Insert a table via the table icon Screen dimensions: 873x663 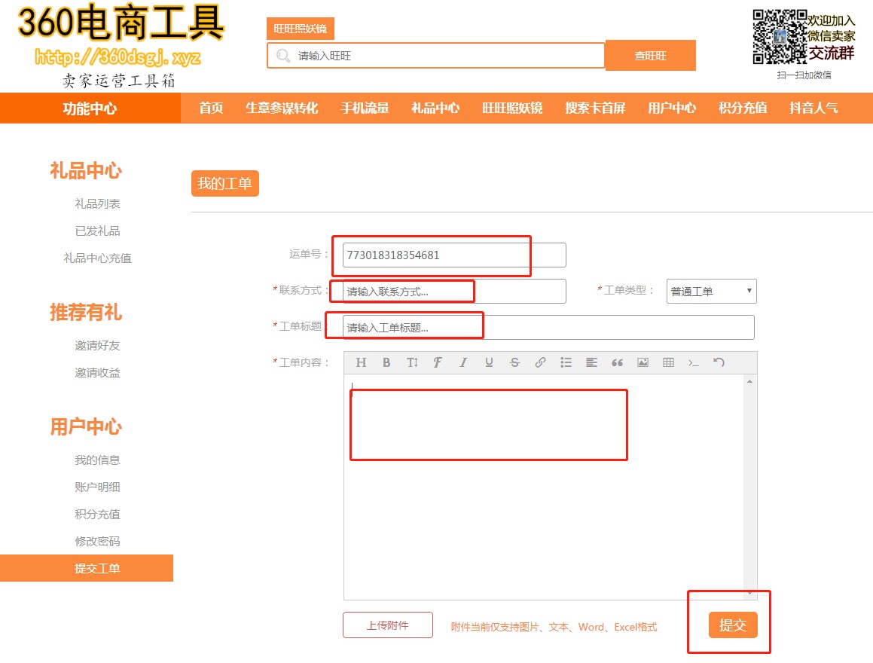click(668, 362)
